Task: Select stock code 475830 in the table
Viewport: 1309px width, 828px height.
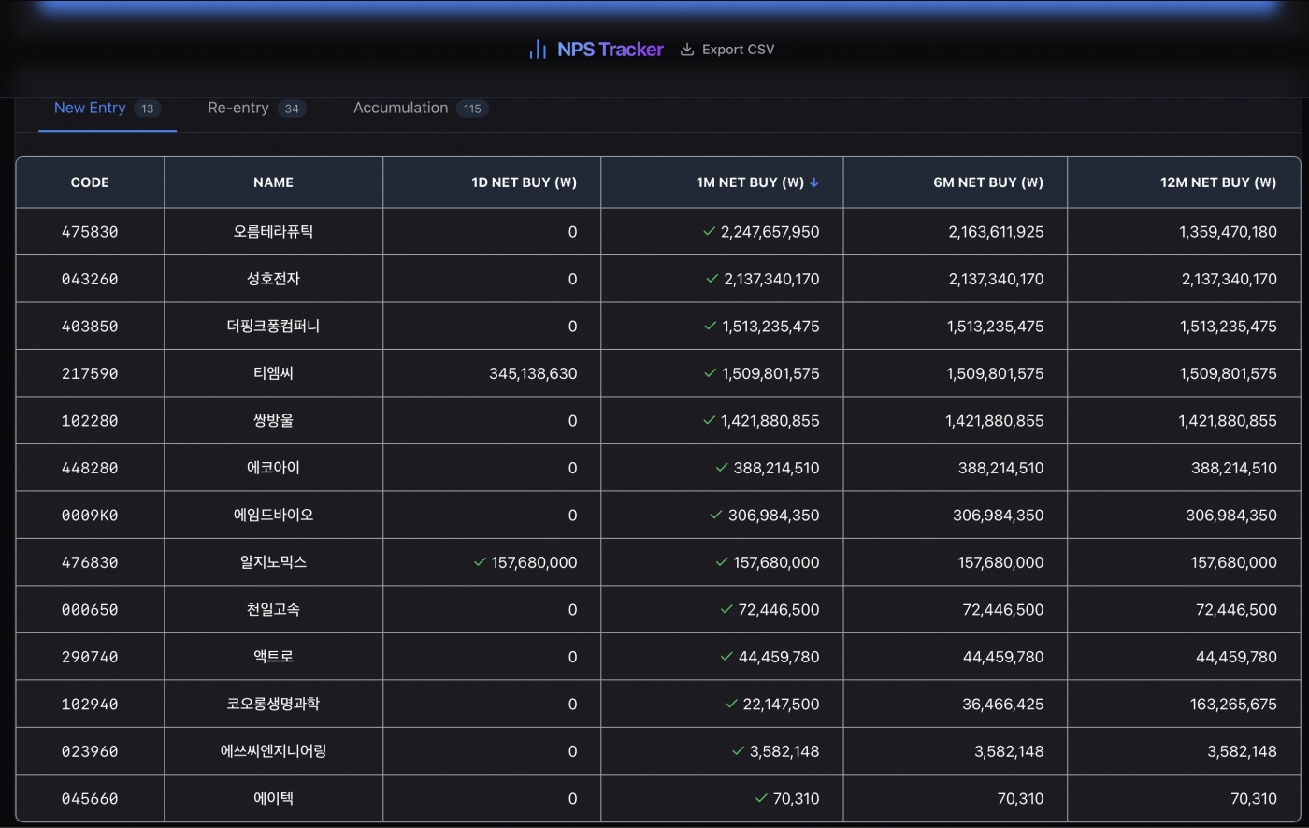Action: (x=90, y=232)
